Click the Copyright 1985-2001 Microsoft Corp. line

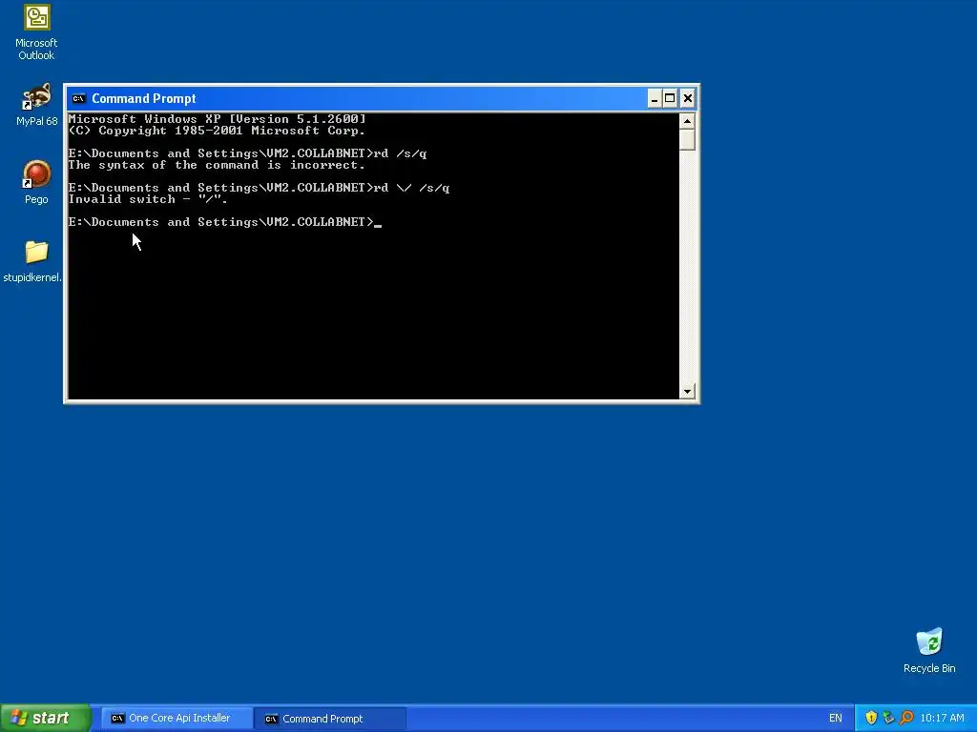click(217, 131)
